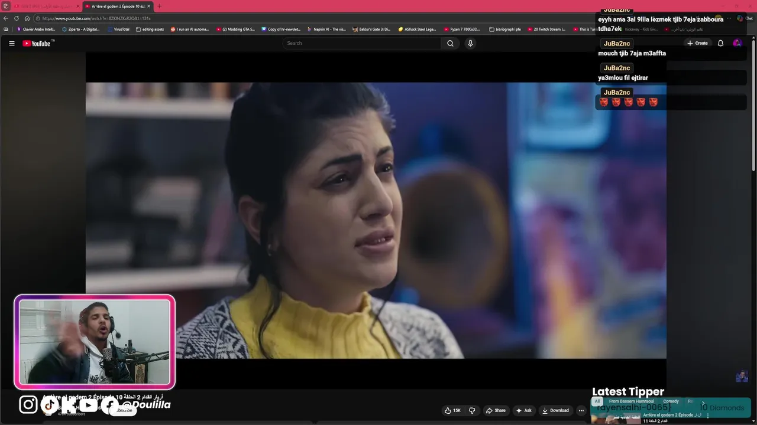The image size is (757, 425).
Task: Open the YouTube hamburger guide menu
Action: coord(11,43)
